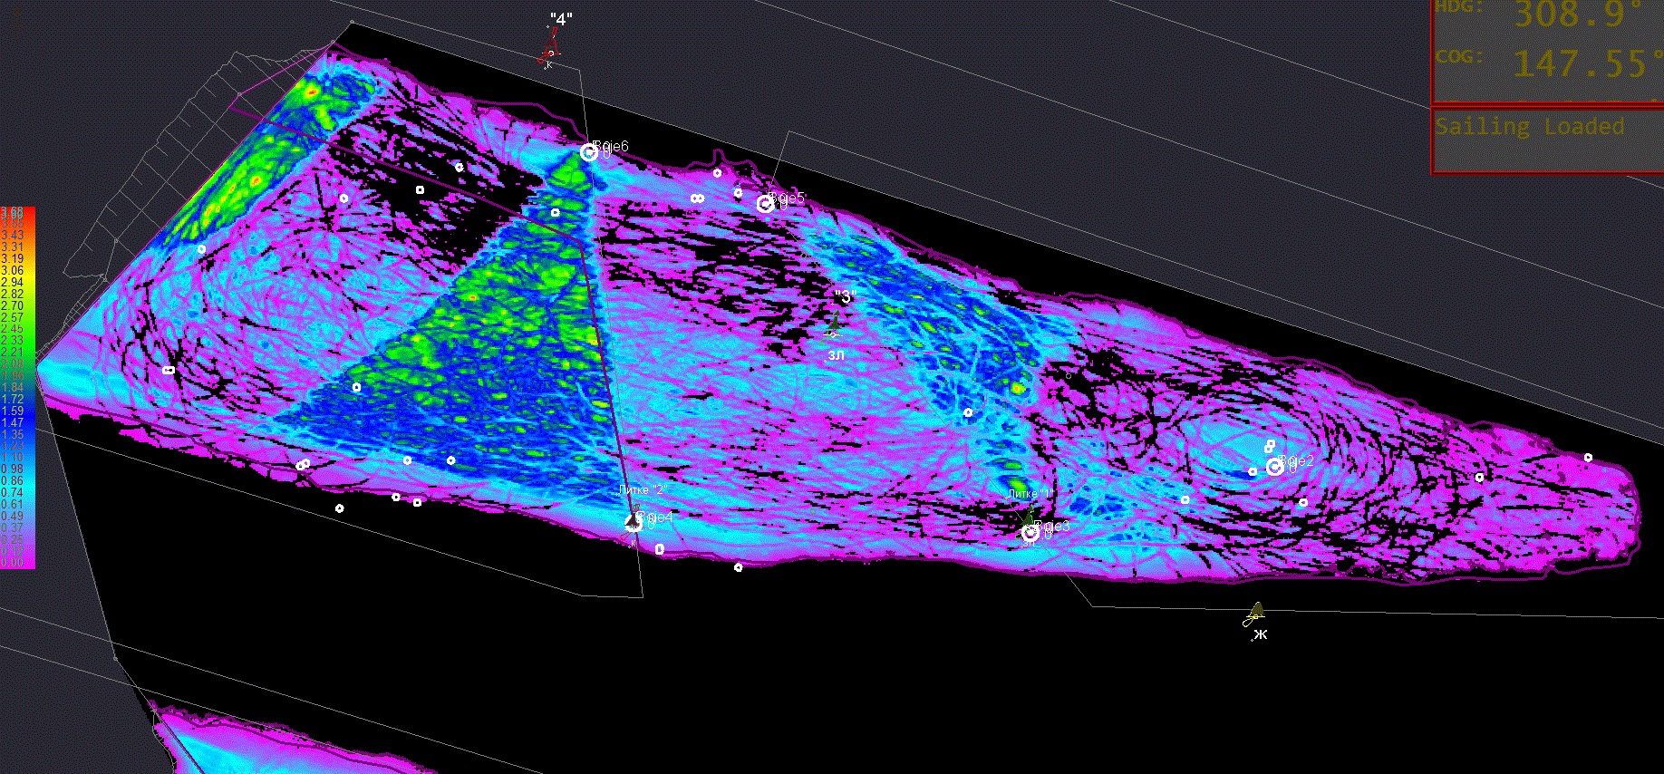This screenshot has height=774, width=1664.
Task: Click the Литке "1" label
Action: coord(1030,494)
